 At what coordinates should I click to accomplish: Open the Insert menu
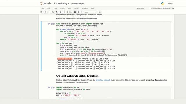pos(62,8)
